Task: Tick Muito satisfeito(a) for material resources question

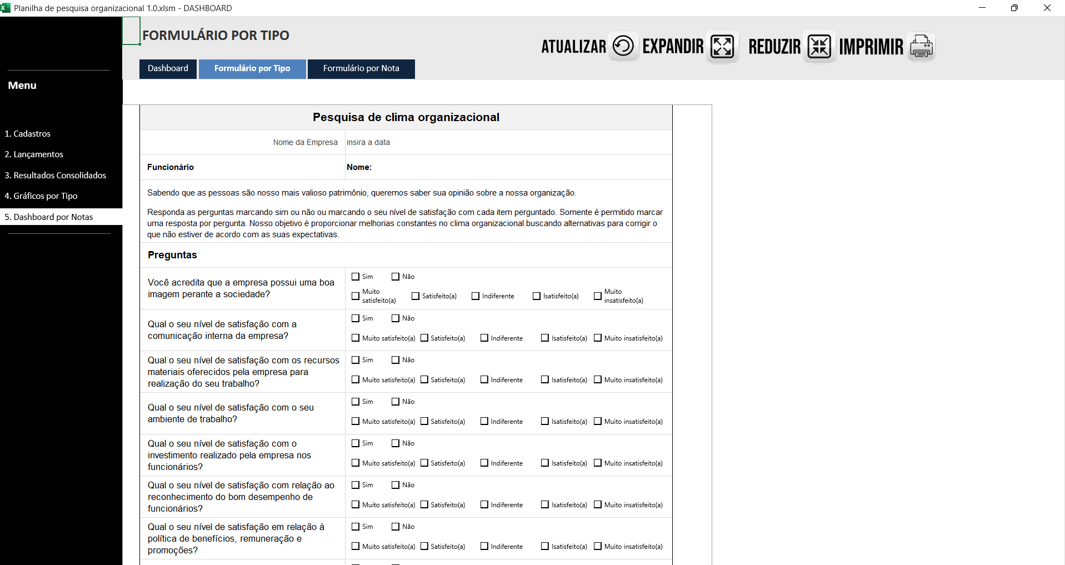Action: [x=356, y=380]
